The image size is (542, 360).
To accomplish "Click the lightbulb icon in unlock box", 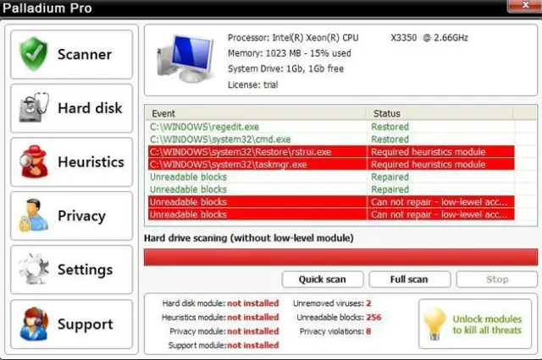I will tap(434, 325).
